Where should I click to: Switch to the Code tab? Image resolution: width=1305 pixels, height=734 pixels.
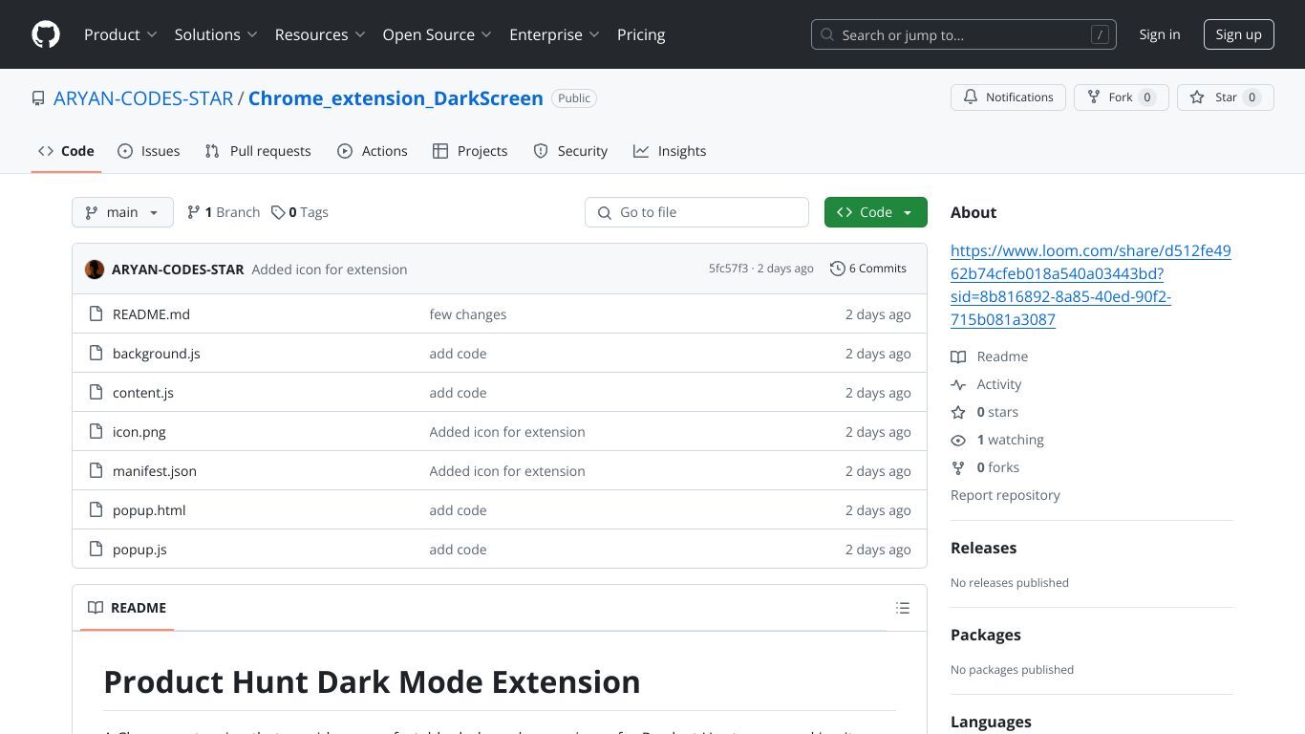66,151
